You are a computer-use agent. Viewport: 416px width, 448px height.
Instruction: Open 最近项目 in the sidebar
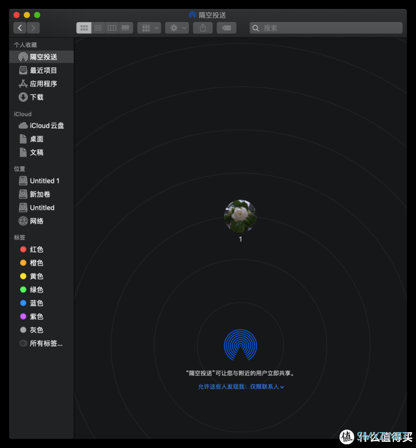click(x=42, y=70)
